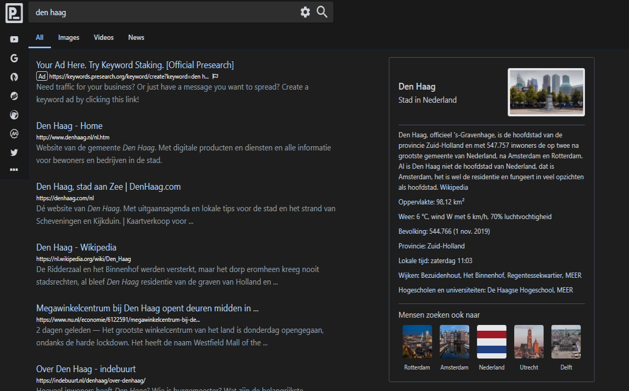Click the nl.wikipedia.org/wiki/Den_Haag URL
629x391 pixels.
[83, 259]
